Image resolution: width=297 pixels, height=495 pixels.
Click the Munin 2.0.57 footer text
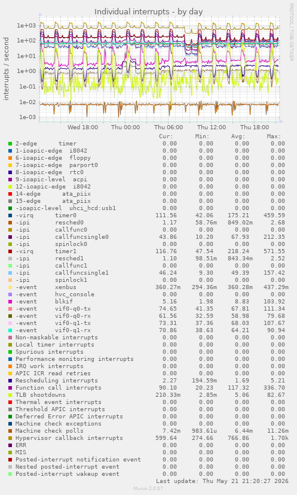tap(148, 488)
